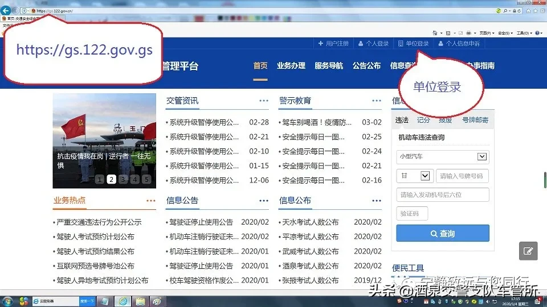Click the page vertical scrollbar thumb
Screen dimensions: 547x307
545,180
